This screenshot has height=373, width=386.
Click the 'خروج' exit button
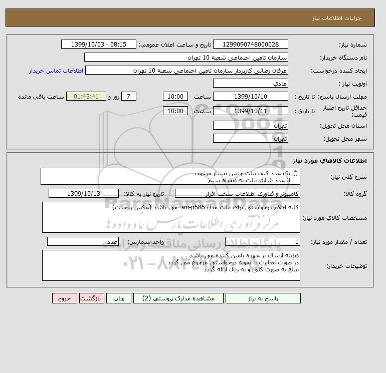(x=65, y=298)
